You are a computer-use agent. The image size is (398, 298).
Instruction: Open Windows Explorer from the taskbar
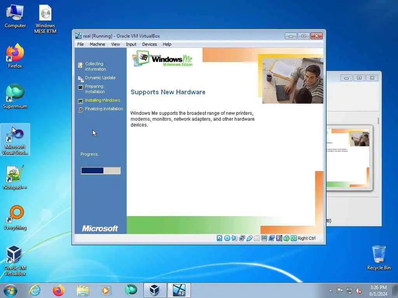(82, 290)
